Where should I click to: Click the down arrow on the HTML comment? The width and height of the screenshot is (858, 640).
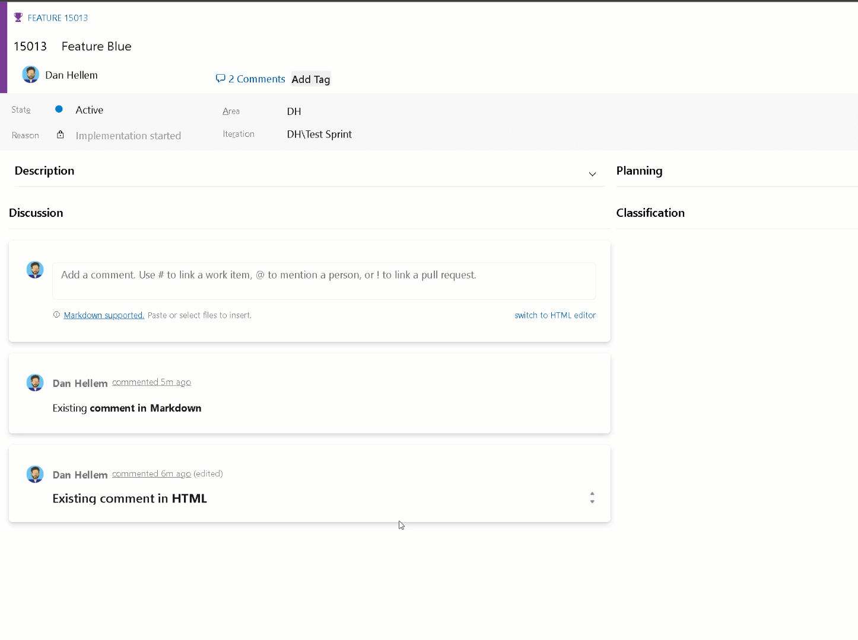point(592,502)
